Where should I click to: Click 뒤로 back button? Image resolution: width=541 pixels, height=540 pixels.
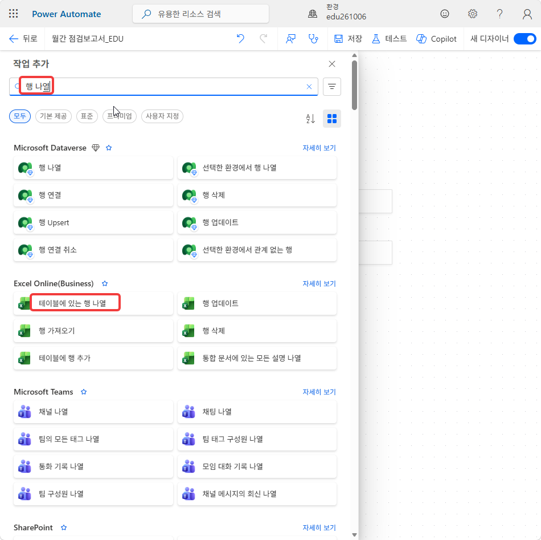click(x=23, y=39)
